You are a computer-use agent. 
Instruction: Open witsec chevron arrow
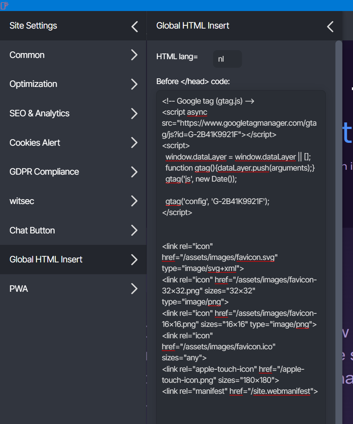[134, 201]
